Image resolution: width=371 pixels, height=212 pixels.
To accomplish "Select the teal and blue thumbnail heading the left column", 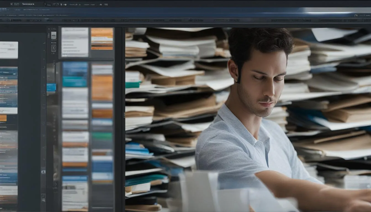I will (x=75, y=74).
